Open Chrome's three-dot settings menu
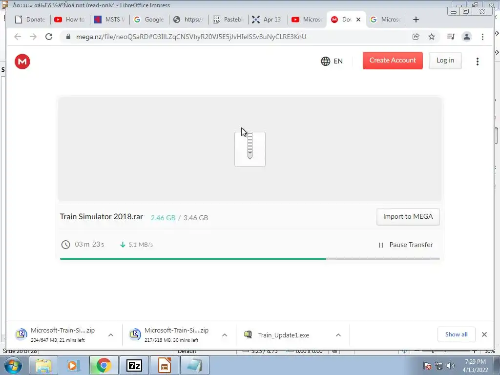Image resolution: width=500 pixels, height=375 pixels. pyautogui.click(x=482, y=37)
